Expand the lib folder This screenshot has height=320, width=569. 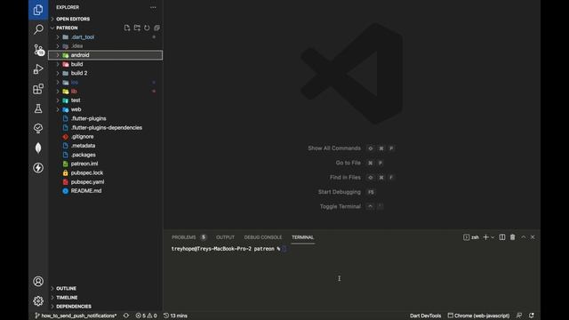click(x=105, y=92)
